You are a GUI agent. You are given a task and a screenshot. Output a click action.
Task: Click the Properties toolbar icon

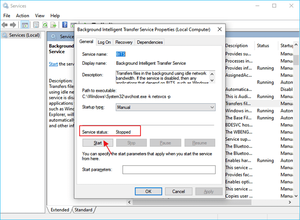click(x=36, y=25)
